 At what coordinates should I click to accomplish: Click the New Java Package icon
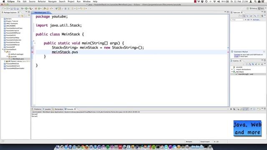[x=36, y=8]
